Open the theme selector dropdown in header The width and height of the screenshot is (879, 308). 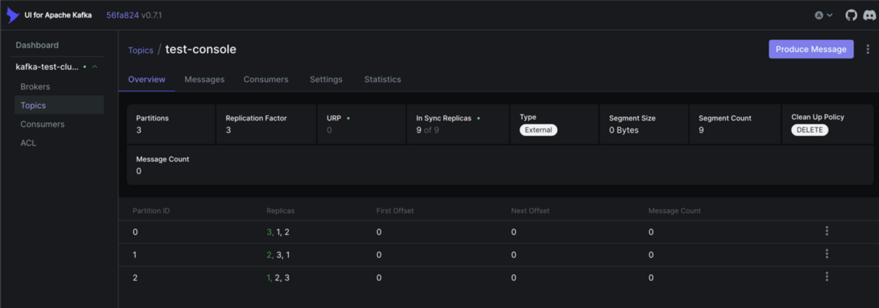tap(823, 15)
